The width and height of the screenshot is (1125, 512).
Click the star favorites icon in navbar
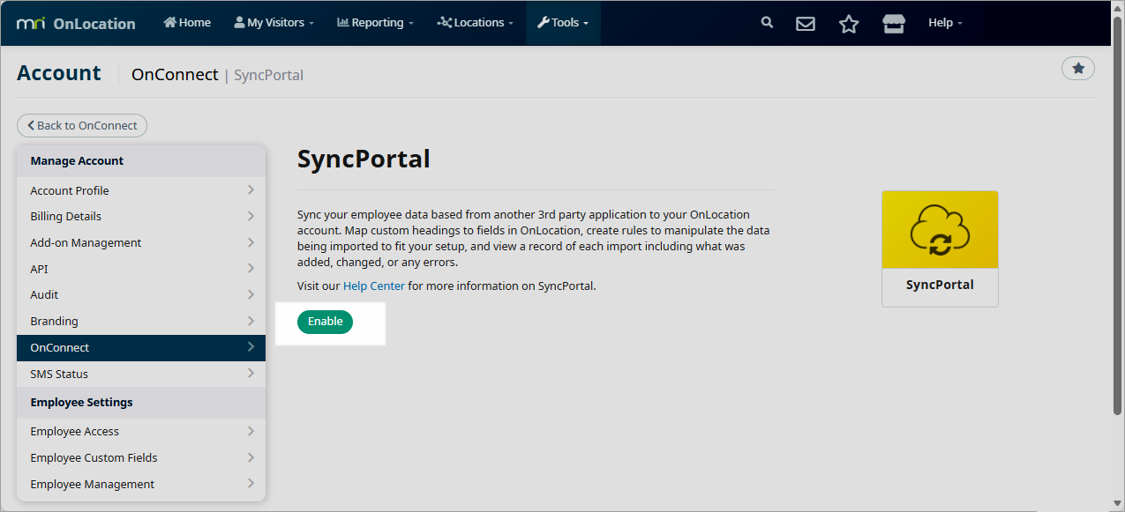[848, 24]
